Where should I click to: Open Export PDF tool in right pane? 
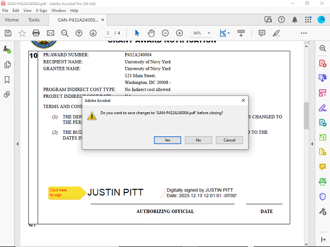coord(322,78)
